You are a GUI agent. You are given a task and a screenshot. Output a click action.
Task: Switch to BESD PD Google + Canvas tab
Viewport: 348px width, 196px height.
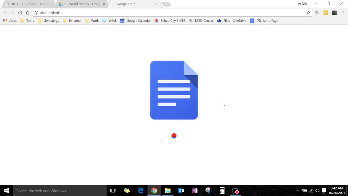pos(29,4)
